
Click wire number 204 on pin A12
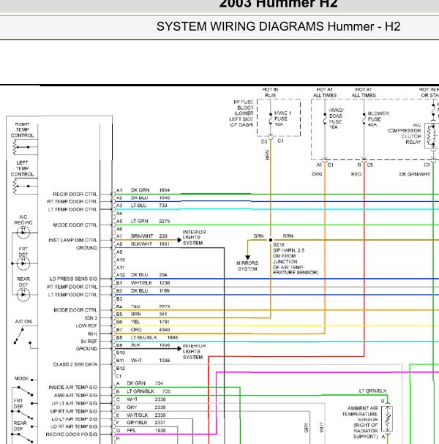[163, 275]
